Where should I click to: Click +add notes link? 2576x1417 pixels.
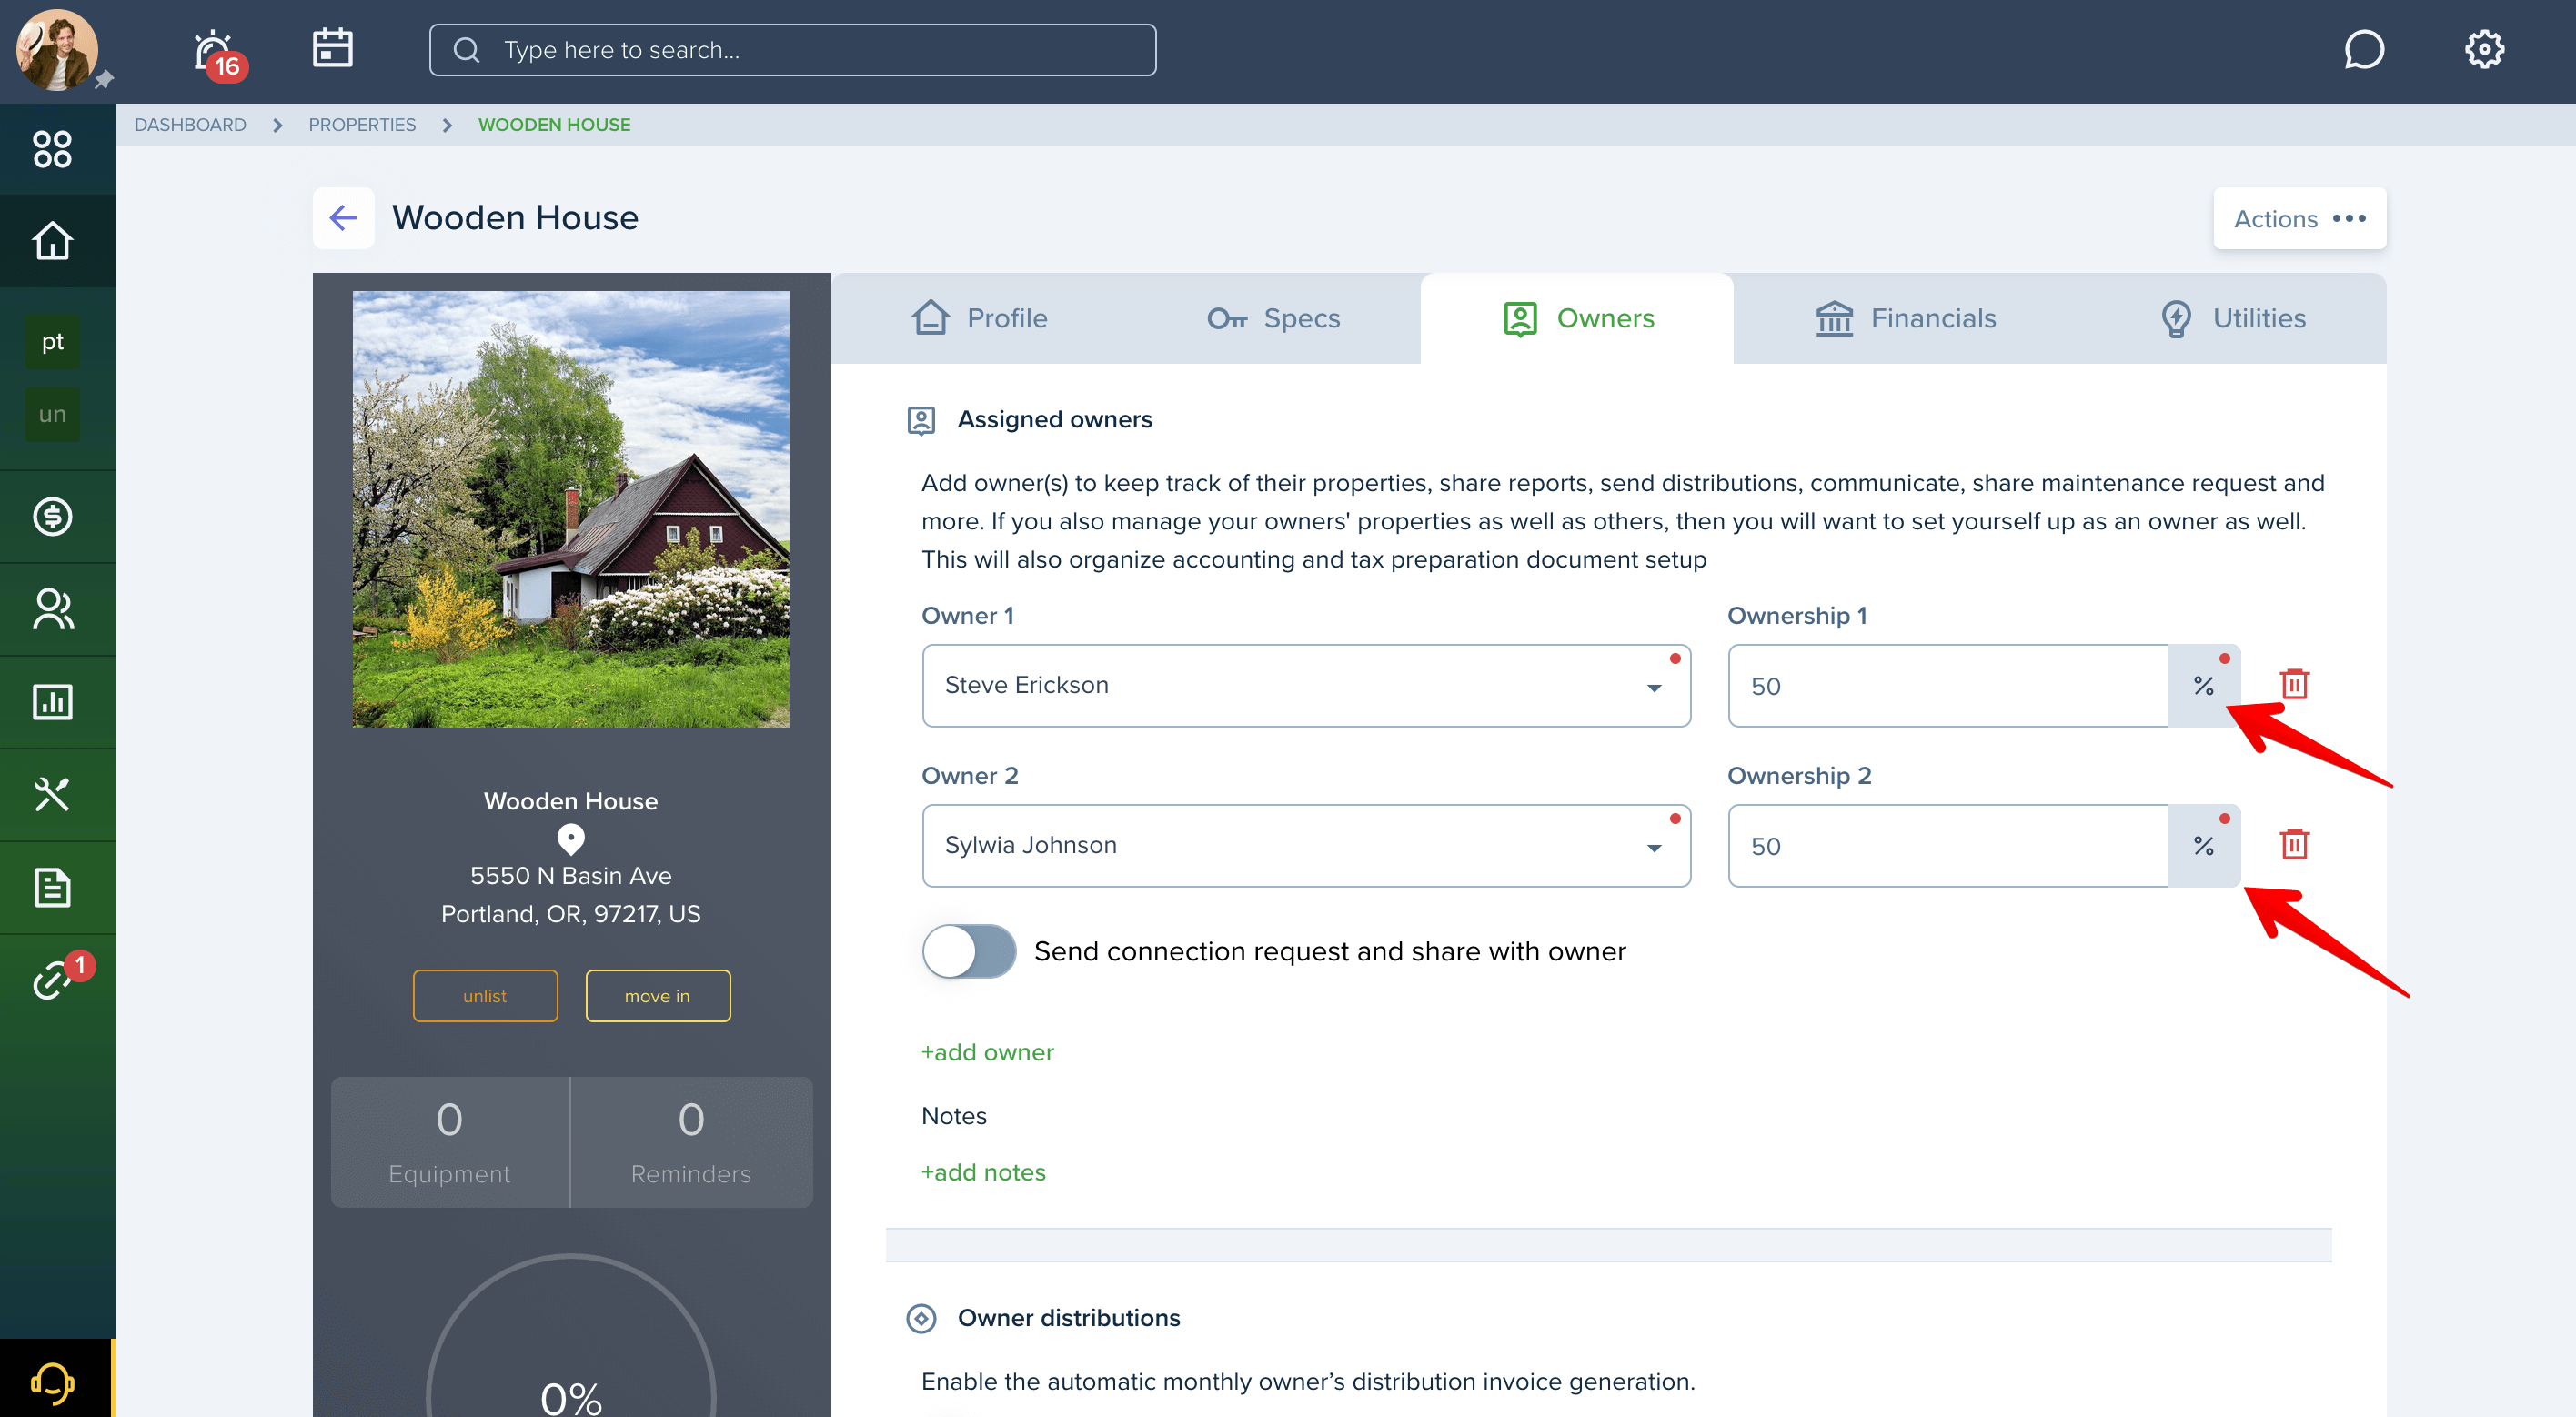pos(983,1172)
